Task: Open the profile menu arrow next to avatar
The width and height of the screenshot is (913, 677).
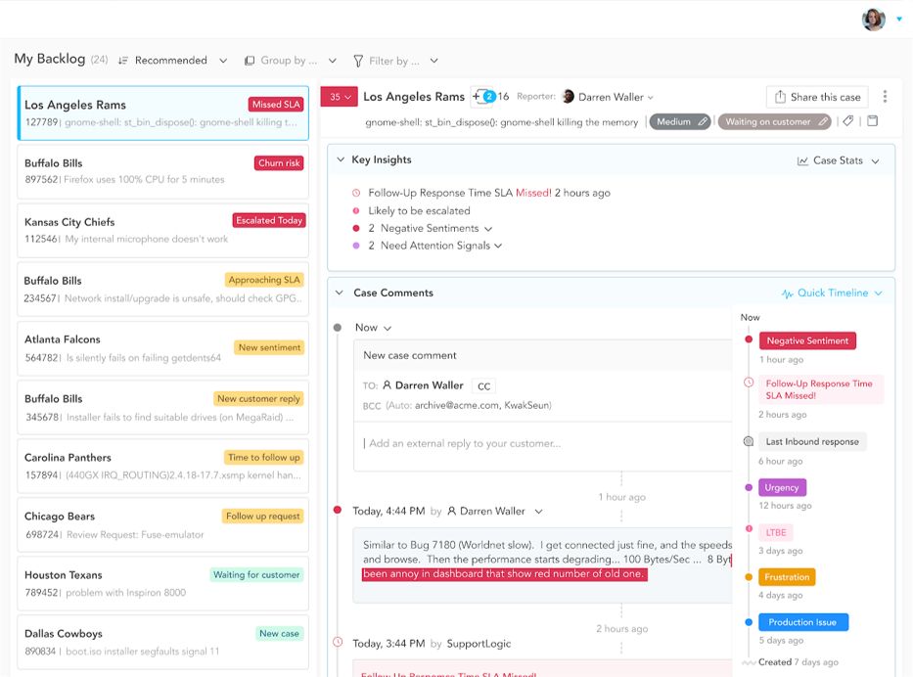Action: pos(899,20)
